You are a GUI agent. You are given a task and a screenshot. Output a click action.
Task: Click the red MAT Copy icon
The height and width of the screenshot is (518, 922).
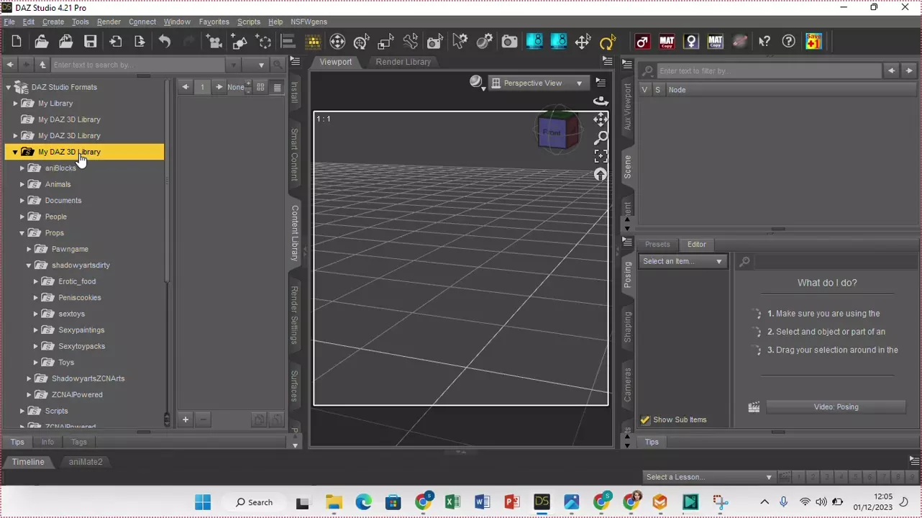click(667, 42)
